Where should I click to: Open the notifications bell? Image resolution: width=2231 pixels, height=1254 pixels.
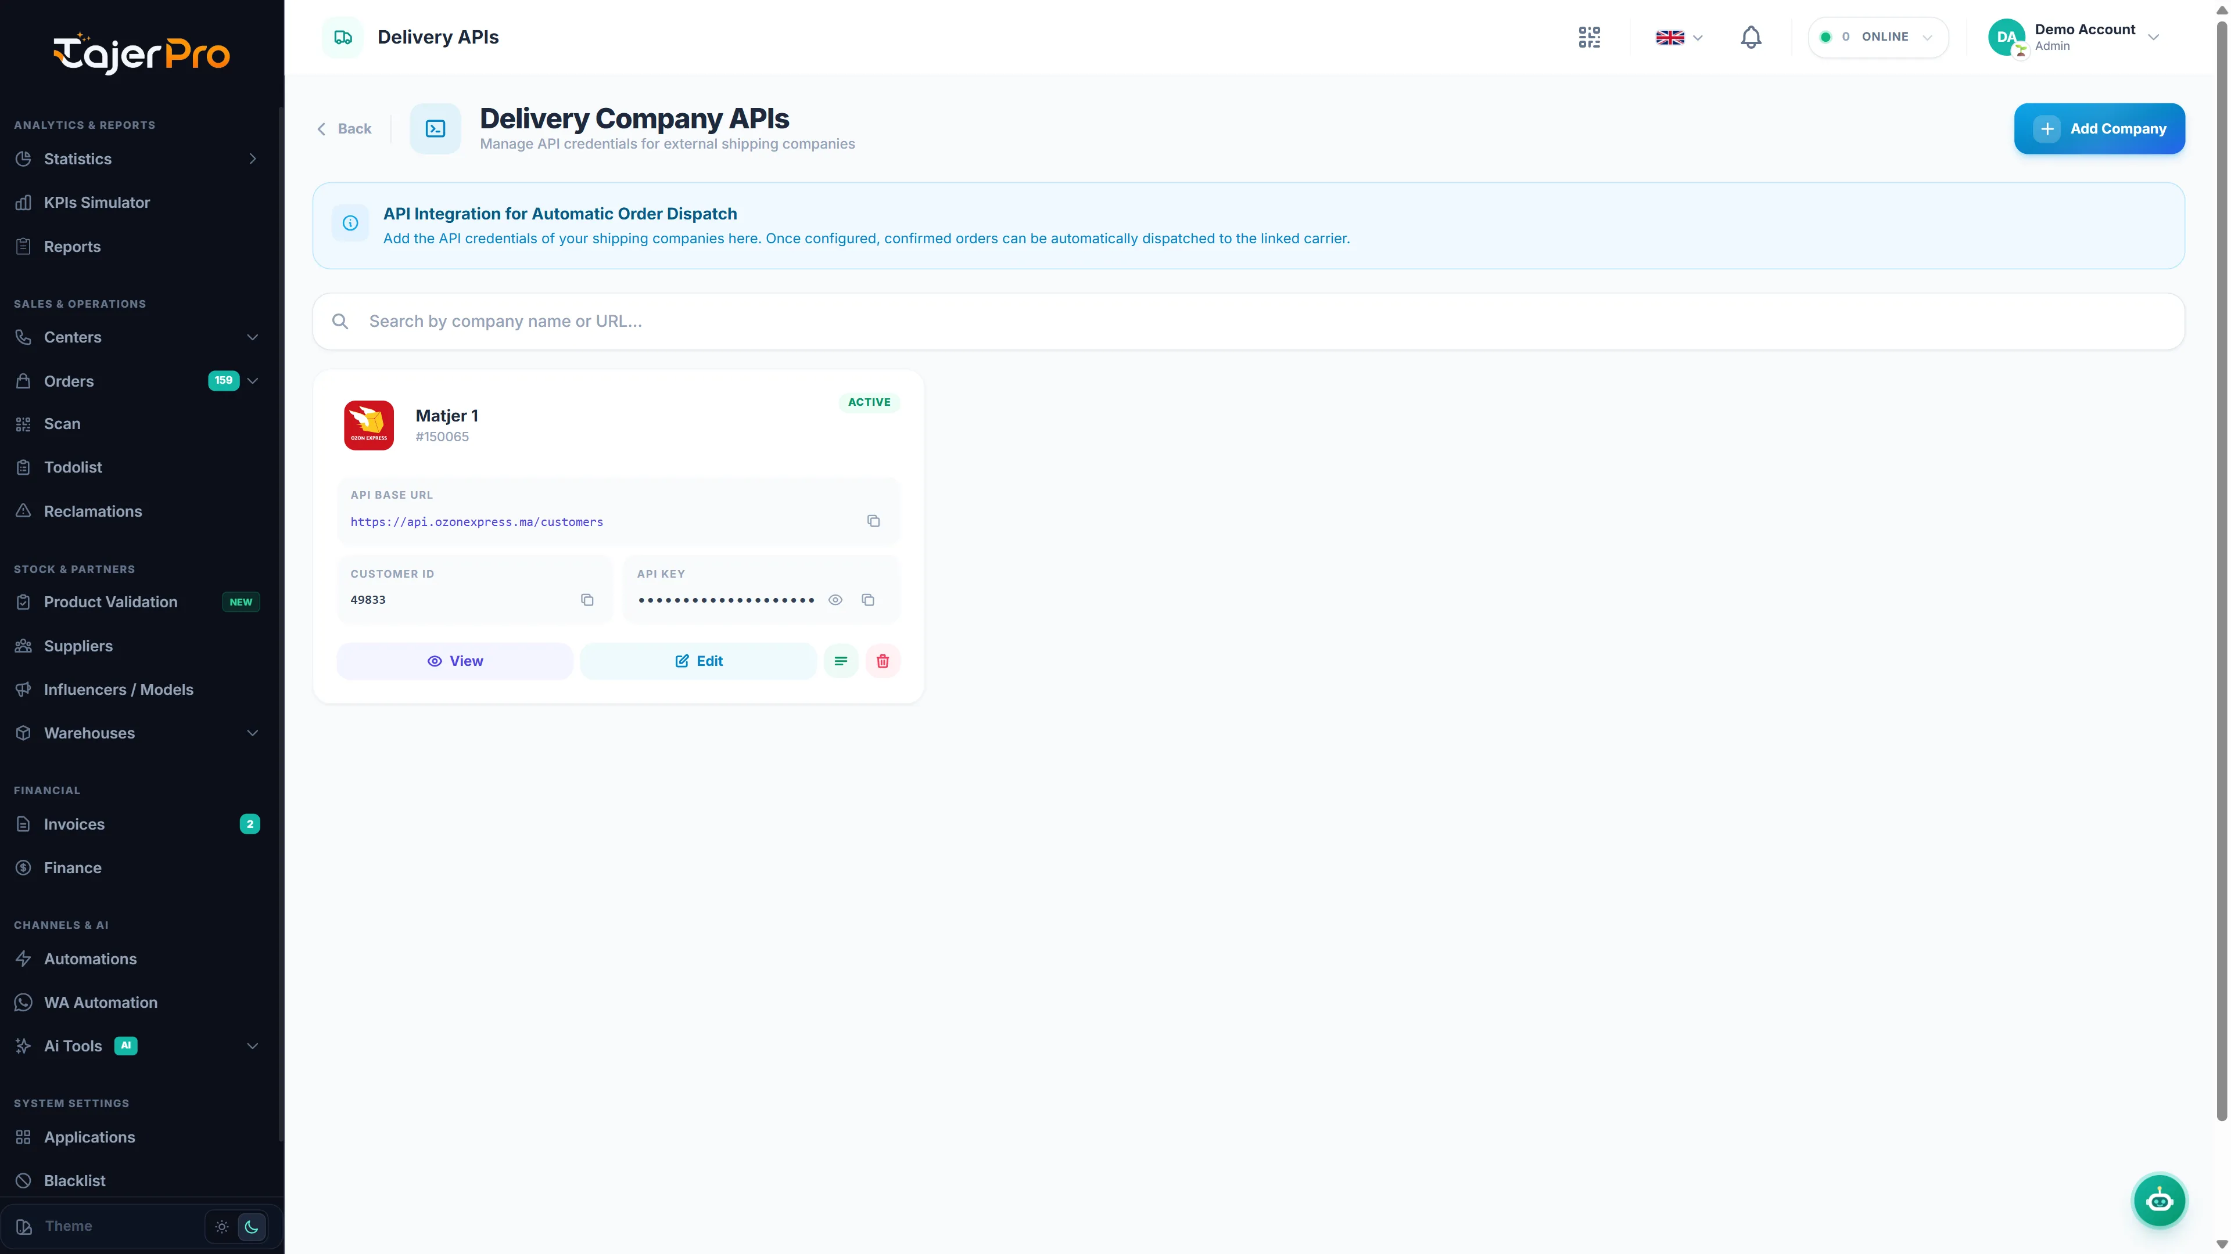[1751, 37]
